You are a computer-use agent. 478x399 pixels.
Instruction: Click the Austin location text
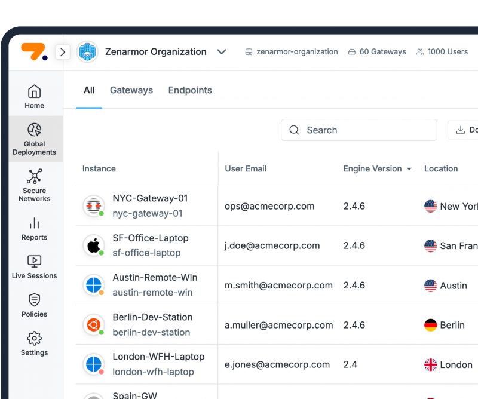pos(454,286)
